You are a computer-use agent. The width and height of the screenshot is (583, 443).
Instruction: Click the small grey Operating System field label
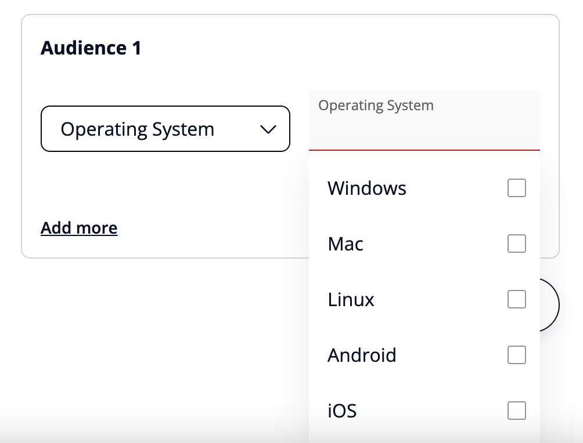pos(376,106)
